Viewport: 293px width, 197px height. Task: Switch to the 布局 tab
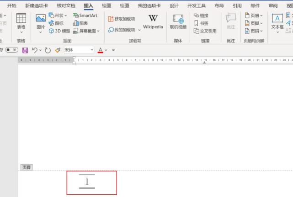pos(219,5)
